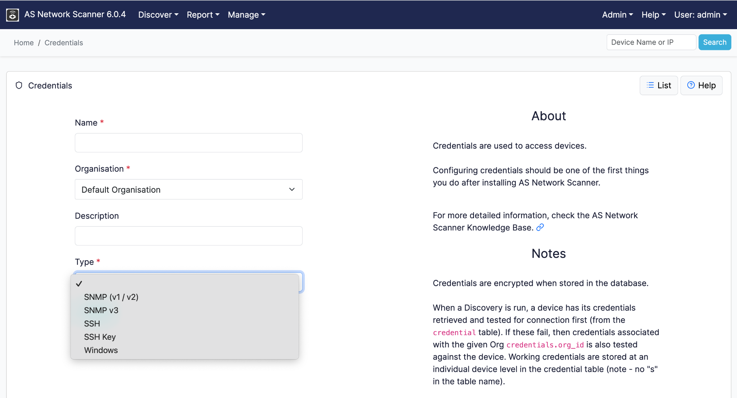Open the Knowledge Base link icon
This screenshot has width=737, height=398.
click(540, 227)
